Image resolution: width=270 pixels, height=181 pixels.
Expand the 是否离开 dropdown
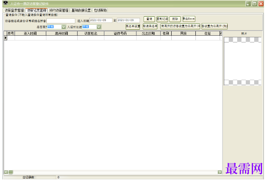[64, 27]
